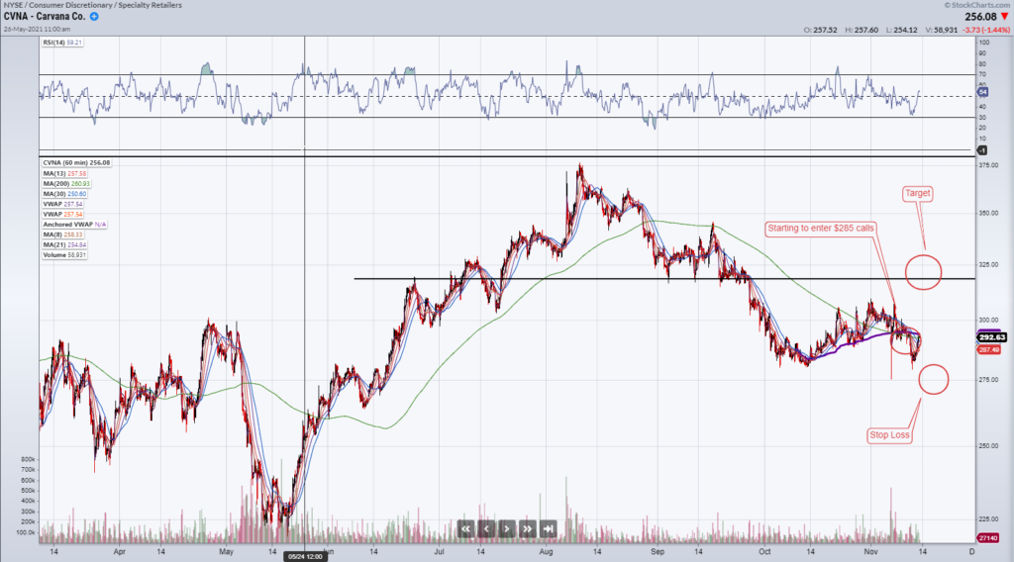Viewport: 1014px width, 562px height.
Task: Click the black 292.63 price axis tag
Action: pos(991,337)
